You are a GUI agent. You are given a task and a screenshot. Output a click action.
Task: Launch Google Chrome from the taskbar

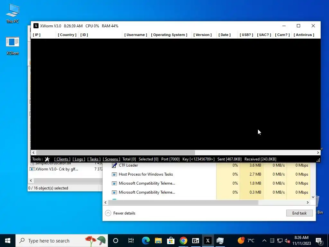click(183, 241)
